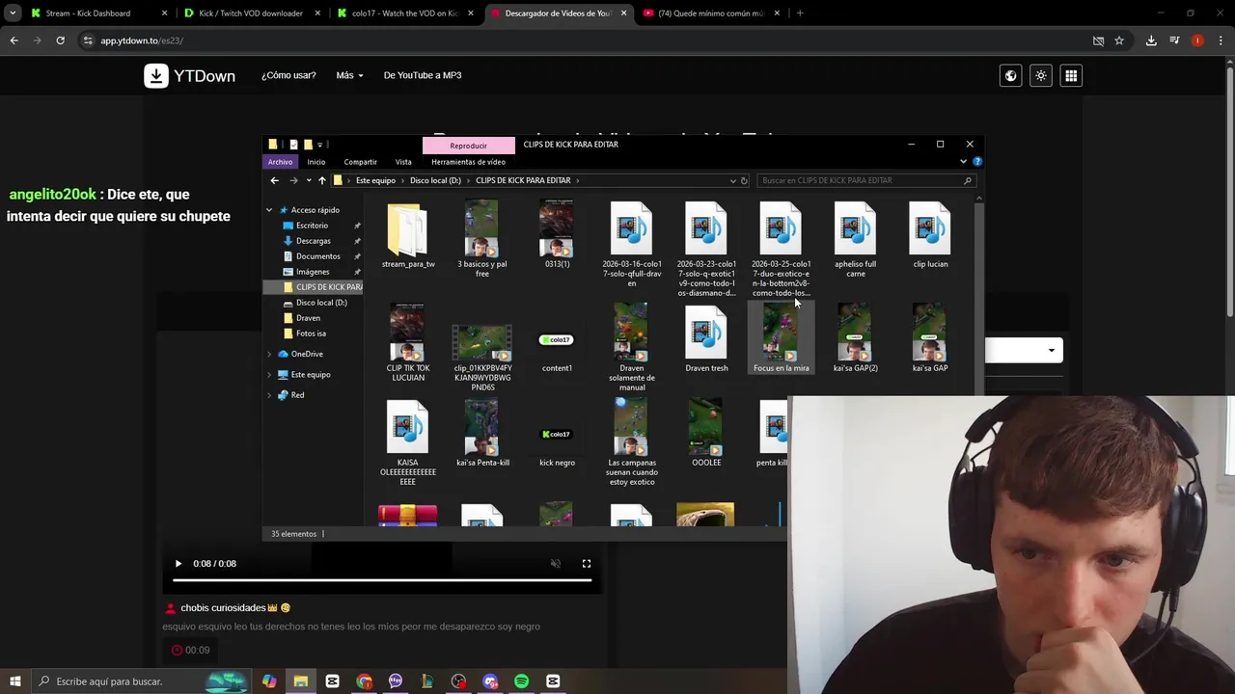Switch to Kick / Twitch VOD downloader tab

tap(250, 13)
